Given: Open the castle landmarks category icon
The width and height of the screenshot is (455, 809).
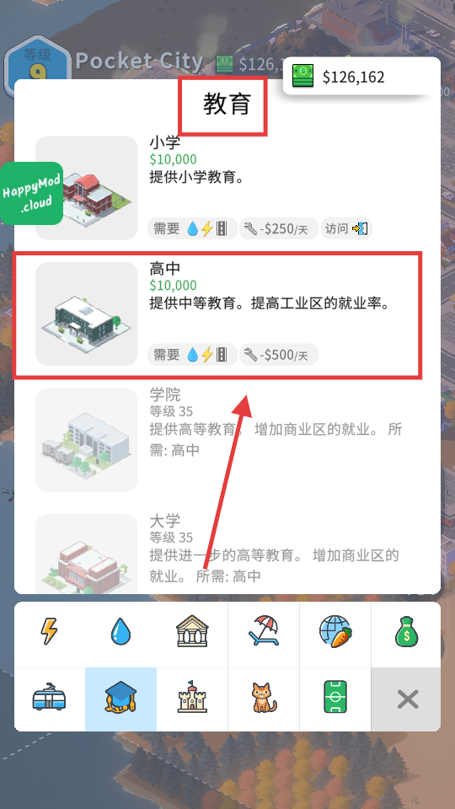Looking at the screenshot, I should click(x=192, y=699).
